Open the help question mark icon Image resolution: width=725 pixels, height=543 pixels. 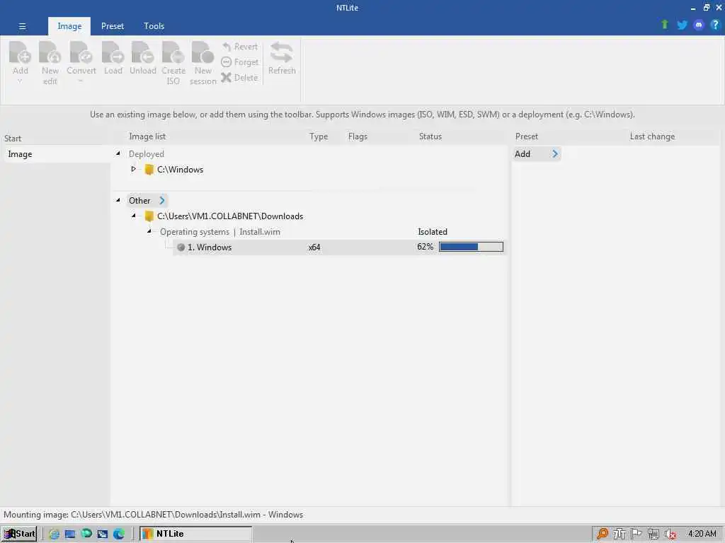(x=715, y=25)
